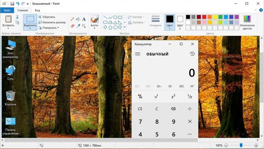
Task: Switch to the Вид tab
Action: point(37,10)
